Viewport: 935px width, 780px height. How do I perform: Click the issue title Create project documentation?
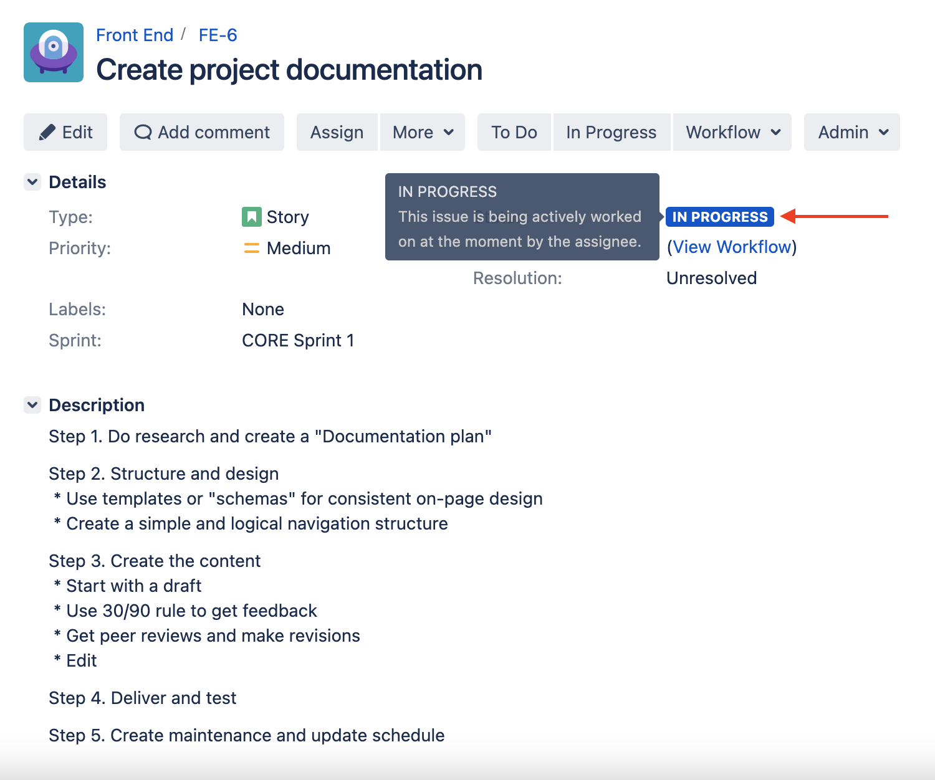click(x=289, y=70)
